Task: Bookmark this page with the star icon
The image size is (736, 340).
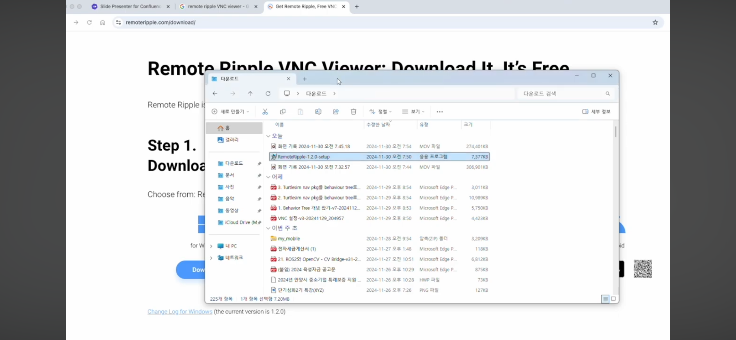Action: (x=655, y=22)
